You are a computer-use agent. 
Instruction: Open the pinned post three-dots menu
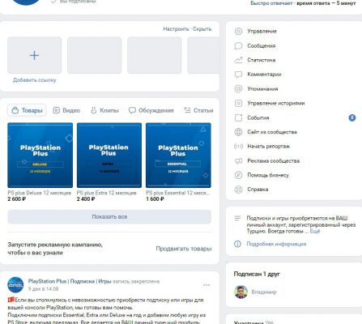coord(207,285)
